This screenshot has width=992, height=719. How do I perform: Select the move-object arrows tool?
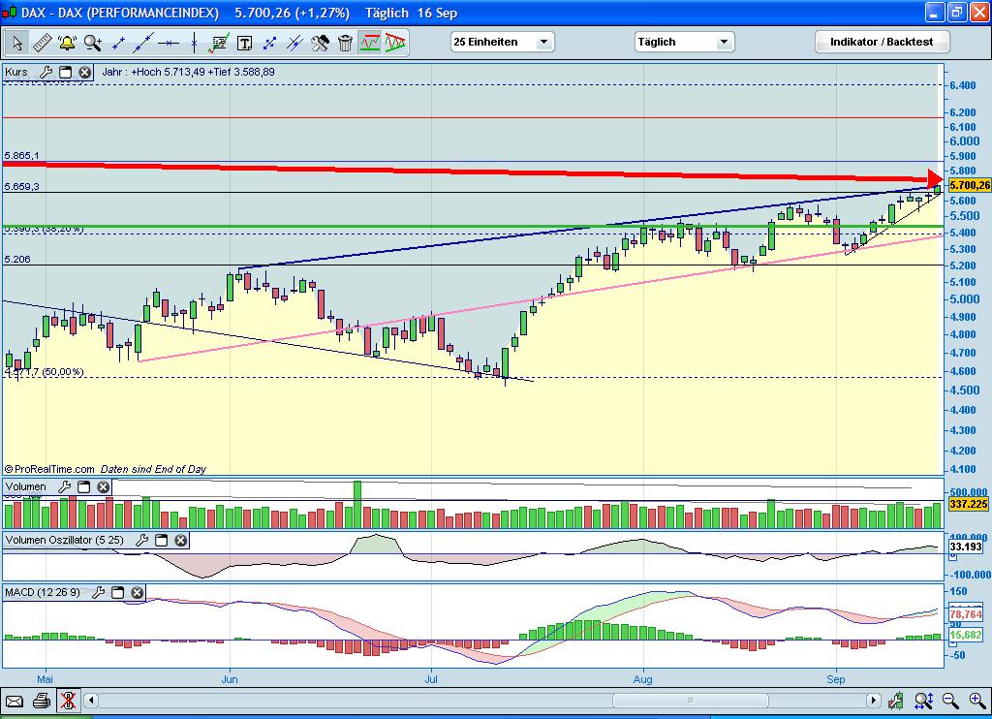coord(269,43)
